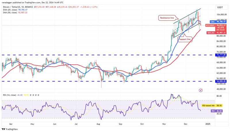The width and height of the screenshot is (230, 132).
Task: Click the Jun date on time axis
Action: pos(54,124)
